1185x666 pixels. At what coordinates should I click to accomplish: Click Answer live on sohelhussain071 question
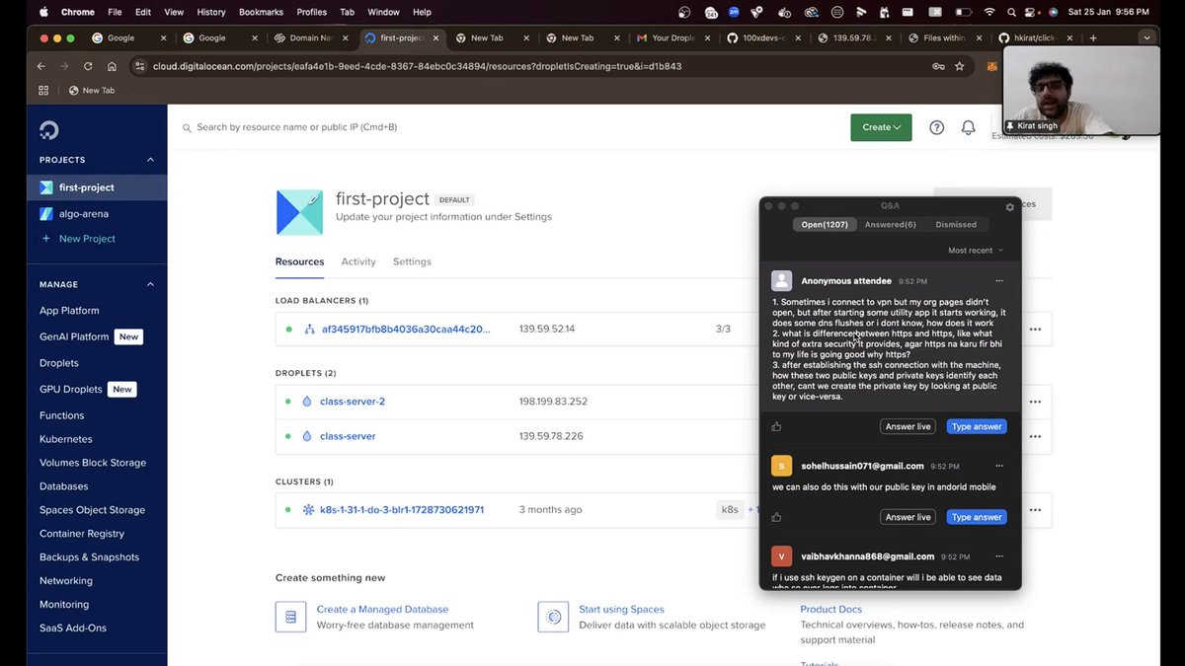908,517
